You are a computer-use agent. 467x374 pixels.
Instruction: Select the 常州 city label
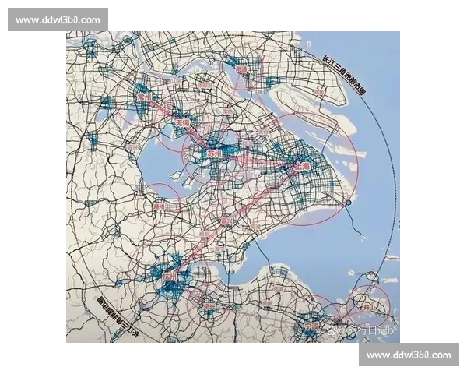145,97
